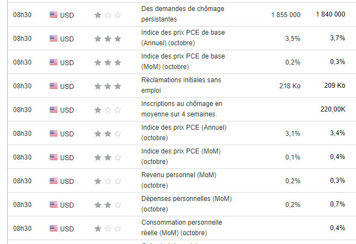Click the two-star rating for Dépenses personnelles
Viewport: 356px width, 244px height.
click(108, 205)
